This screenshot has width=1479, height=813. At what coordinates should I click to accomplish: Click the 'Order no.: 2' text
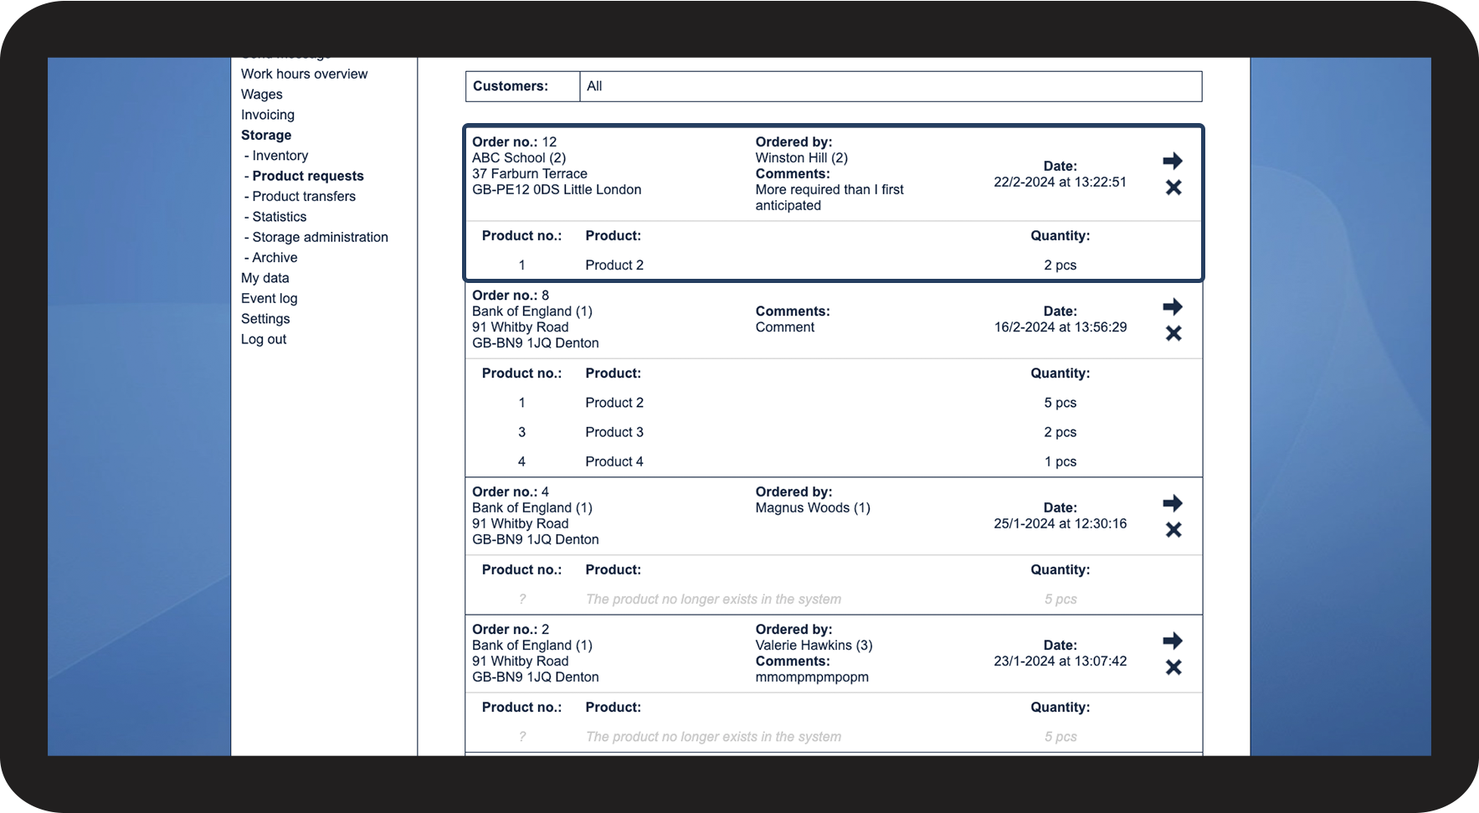coord(511,630)
